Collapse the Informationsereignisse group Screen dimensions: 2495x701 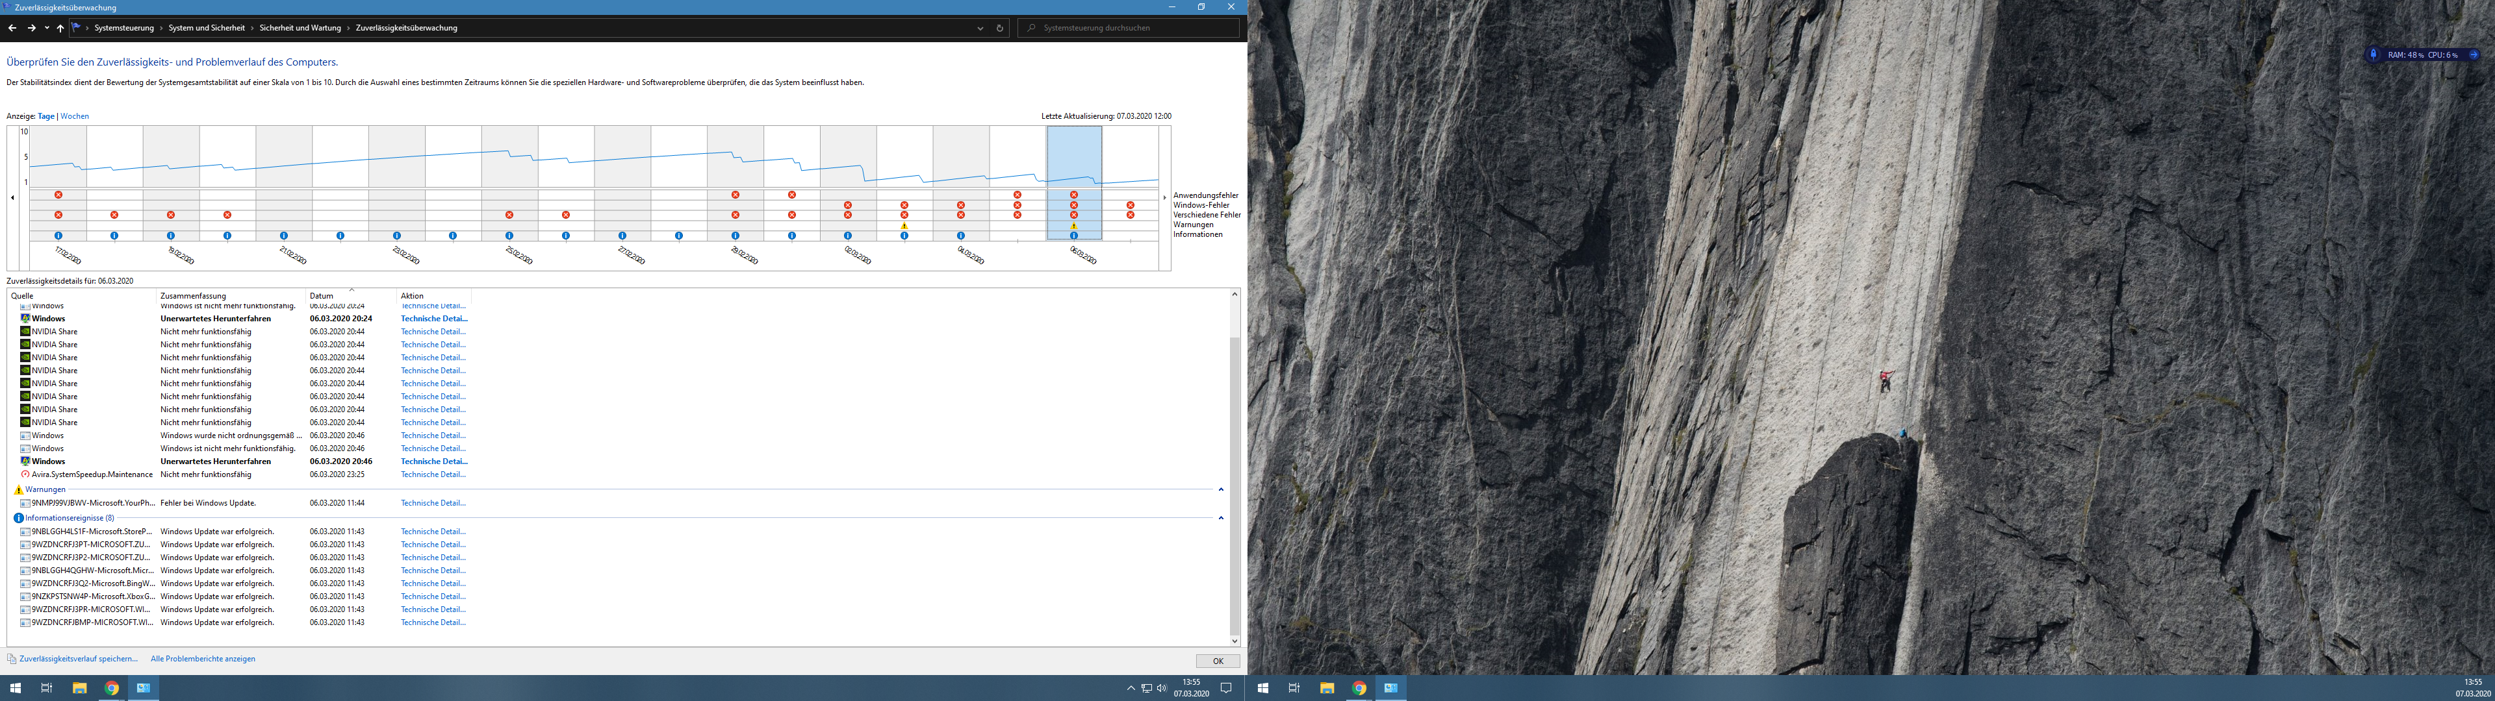1220,518
